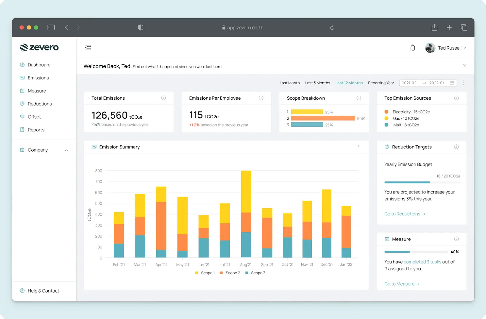Click the 2021-02 start date field
Image resolution: width=486 pixels, height=319 pixels.
point(409,83)
